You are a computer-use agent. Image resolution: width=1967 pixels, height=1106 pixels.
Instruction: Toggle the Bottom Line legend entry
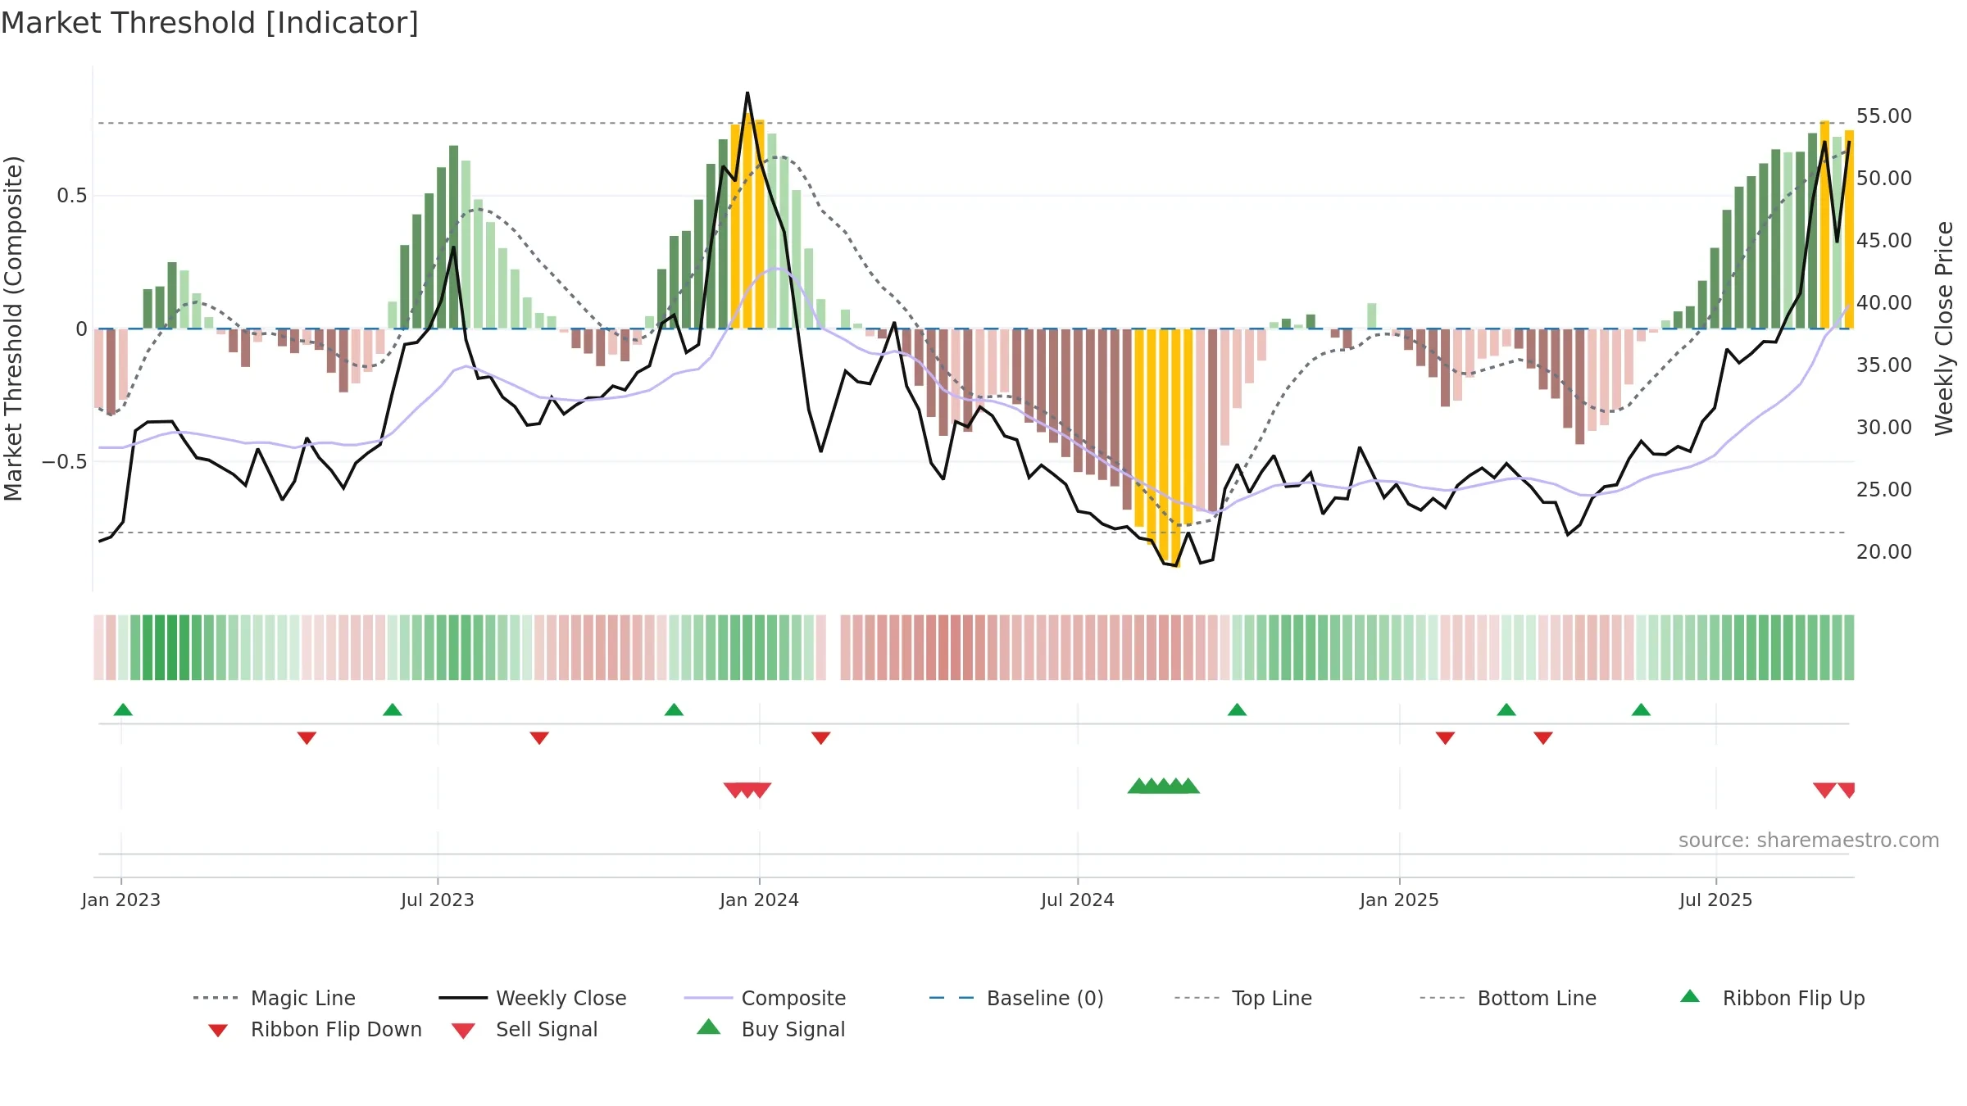point(1508,998)
